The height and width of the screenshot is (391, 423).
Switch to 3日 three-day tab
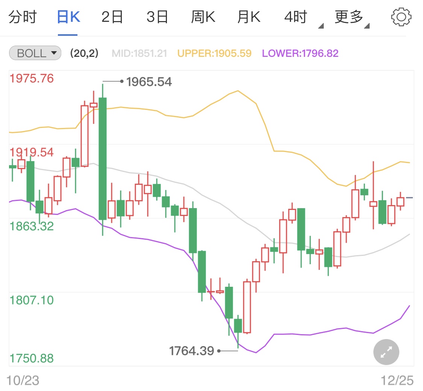[x=157, y=17]
